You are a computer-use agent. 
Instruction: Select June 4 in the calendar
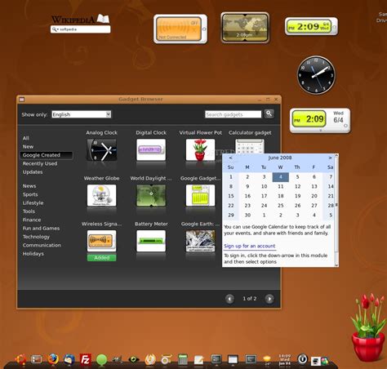pos(281,177)
